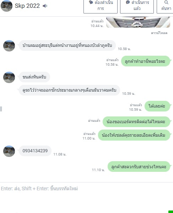Open the car photo thumbnail
This screenshot has height=213, width=173.
[x=138, y=22]
